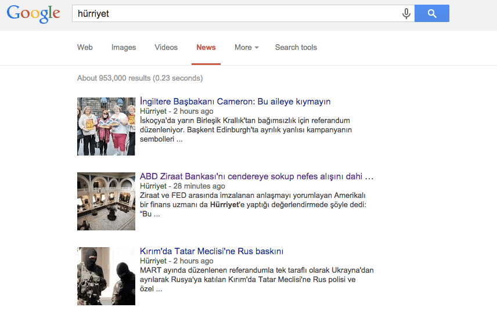Click the İskoçya'da yarın Birleşik Krallık snippet
The image size is (497, 318).
click(246, 130)
